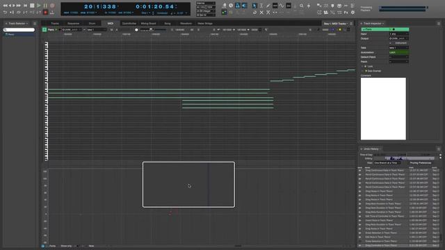Switch to the Waveform tab
Image resolution: width=445 pixels, height=250 pixels.
(x=186, y=24)
